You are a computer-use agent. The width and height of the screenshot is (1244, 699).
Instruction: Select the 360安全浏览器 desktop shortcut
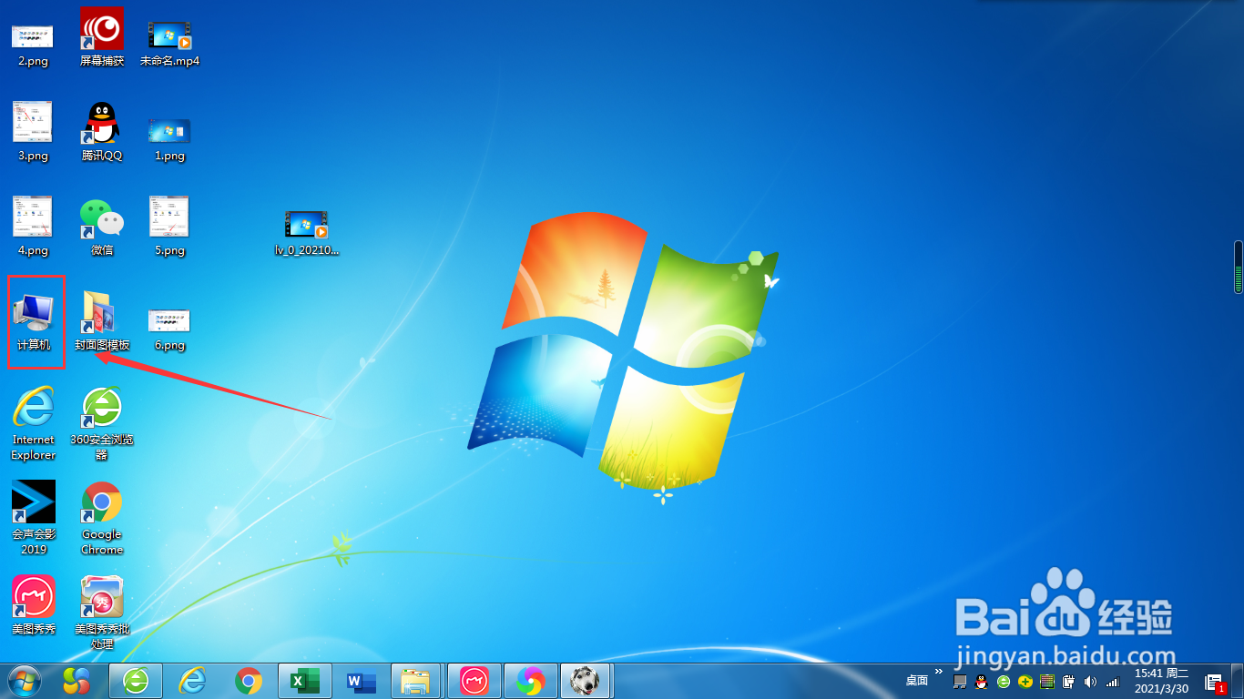[102, 423]
